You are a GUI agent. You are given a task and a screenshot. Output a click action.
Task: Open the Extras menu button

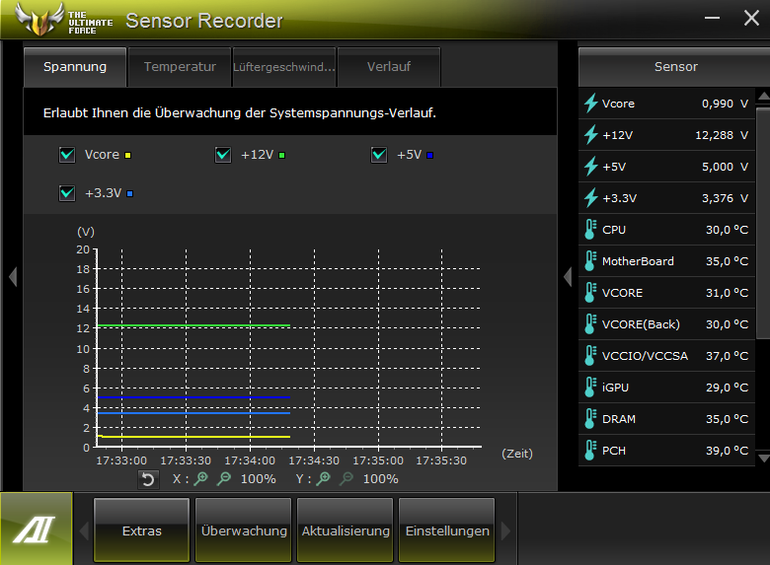pos(141,530)
